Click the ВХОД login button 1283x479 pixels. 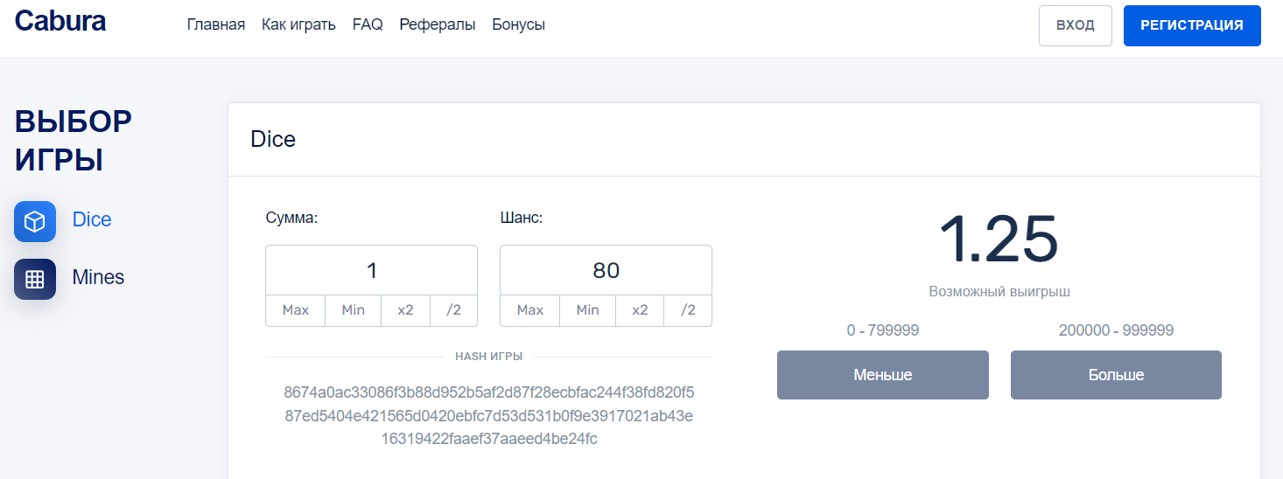tap(1076, 25)
